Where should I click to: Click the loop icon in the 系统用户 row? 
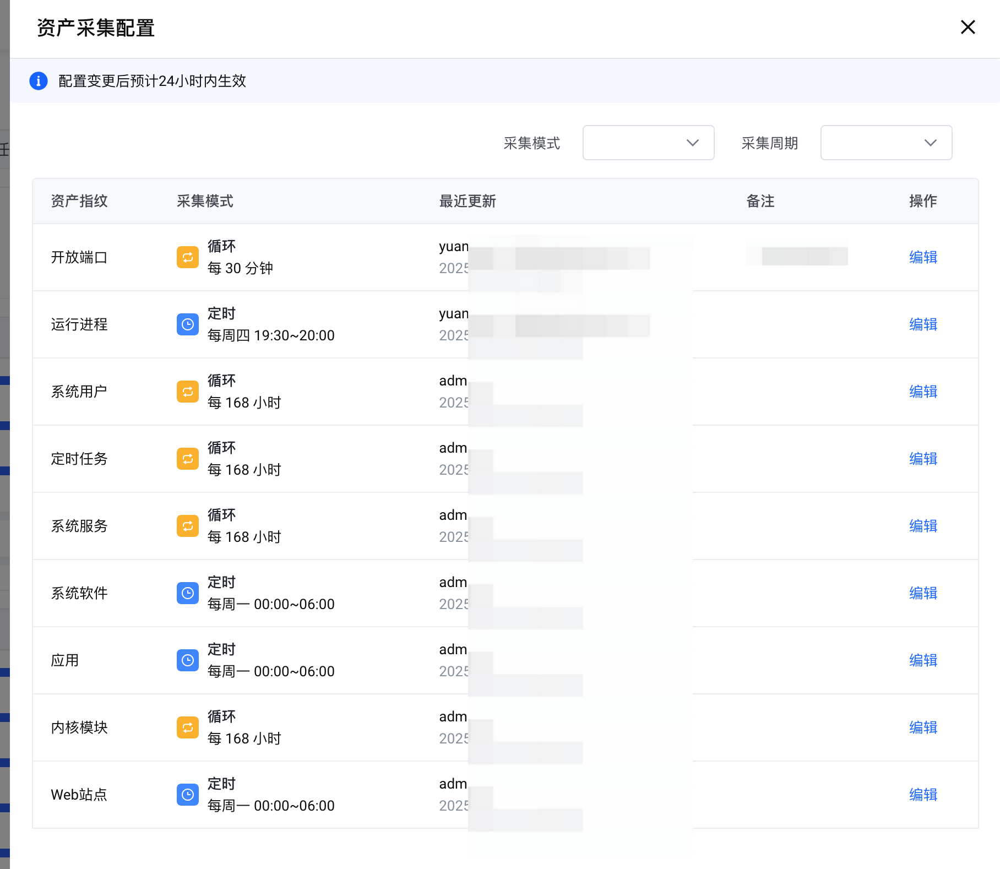coord(187,392)
